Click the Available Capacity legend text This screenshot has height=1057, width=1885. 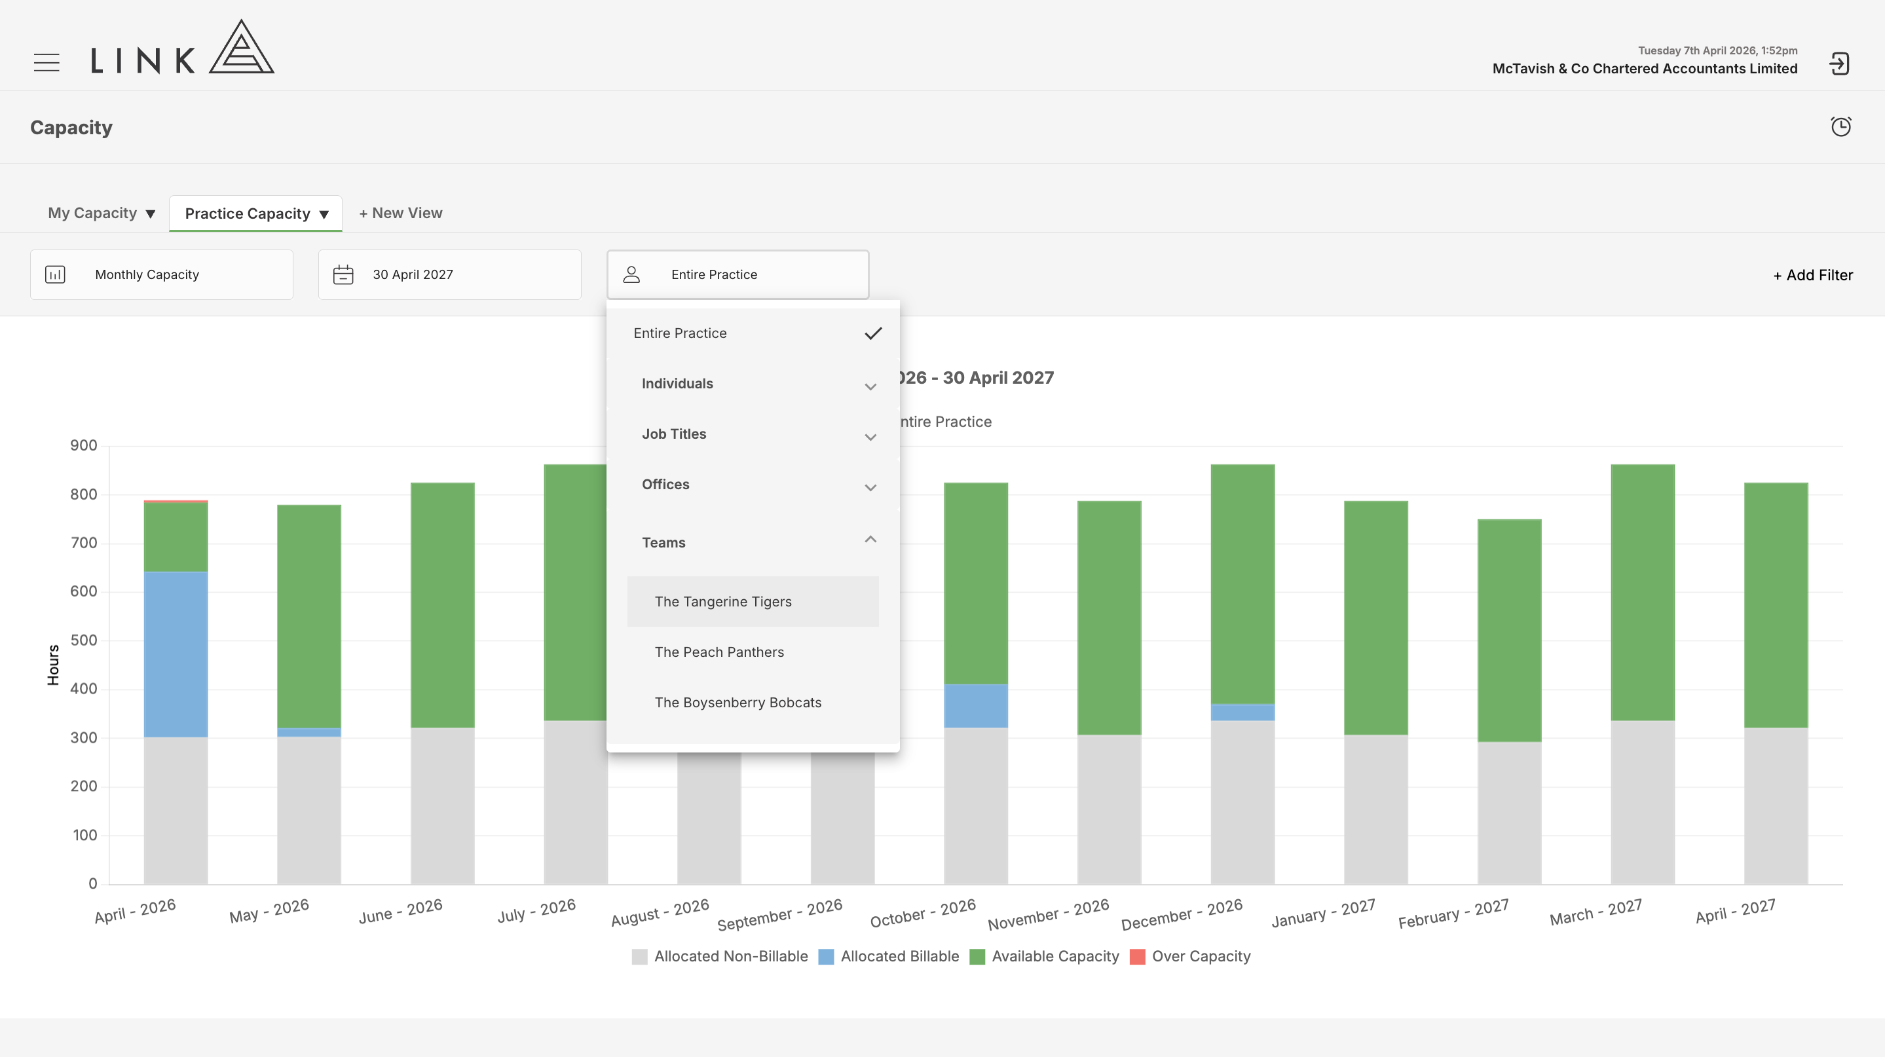point(1055,957)
